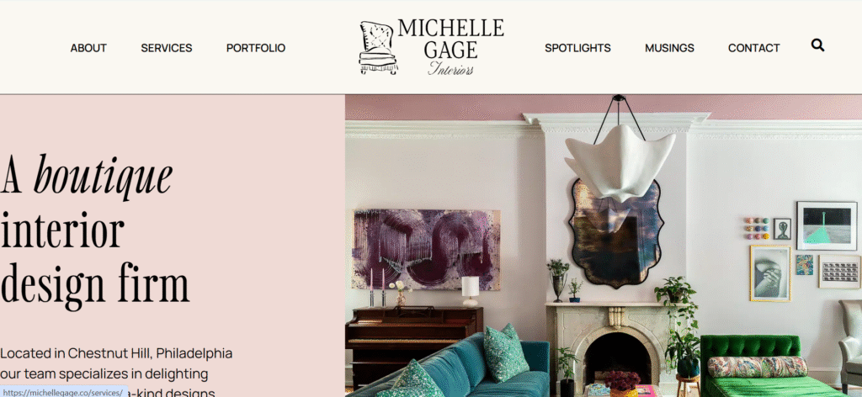Click the framed artwork with green triangle
The image size is (862, 397).
pos(827,225)
